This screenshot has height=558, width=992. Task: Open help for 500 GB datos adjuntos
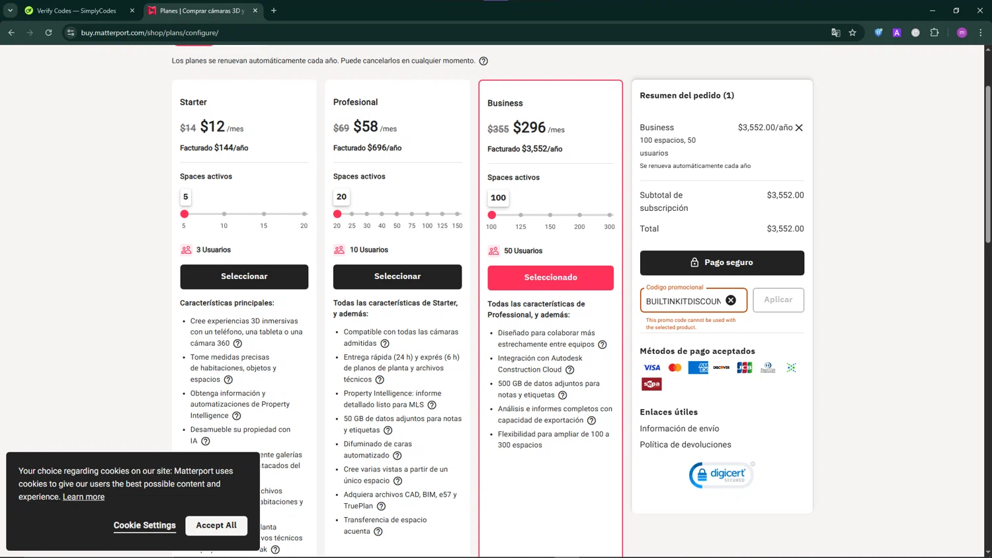point(563,395)
